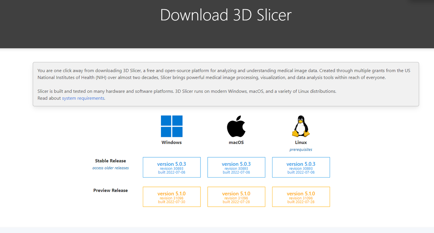This screenshot has height=233, width=434.
Task: Download preview version 5.1.0 for Windows
Action: pos(171,197)
